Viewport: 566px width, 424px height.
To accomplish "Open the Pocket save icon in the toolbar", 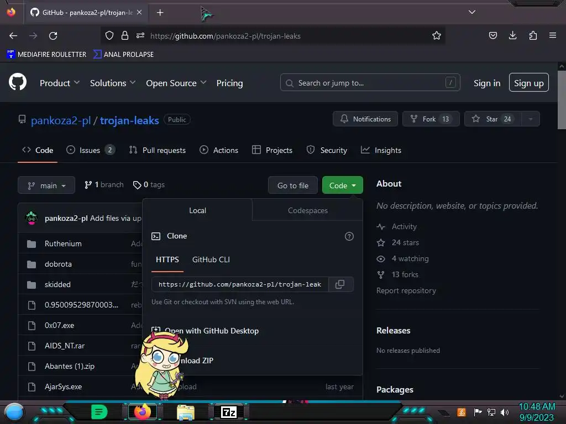I will (x=492, y=35).
